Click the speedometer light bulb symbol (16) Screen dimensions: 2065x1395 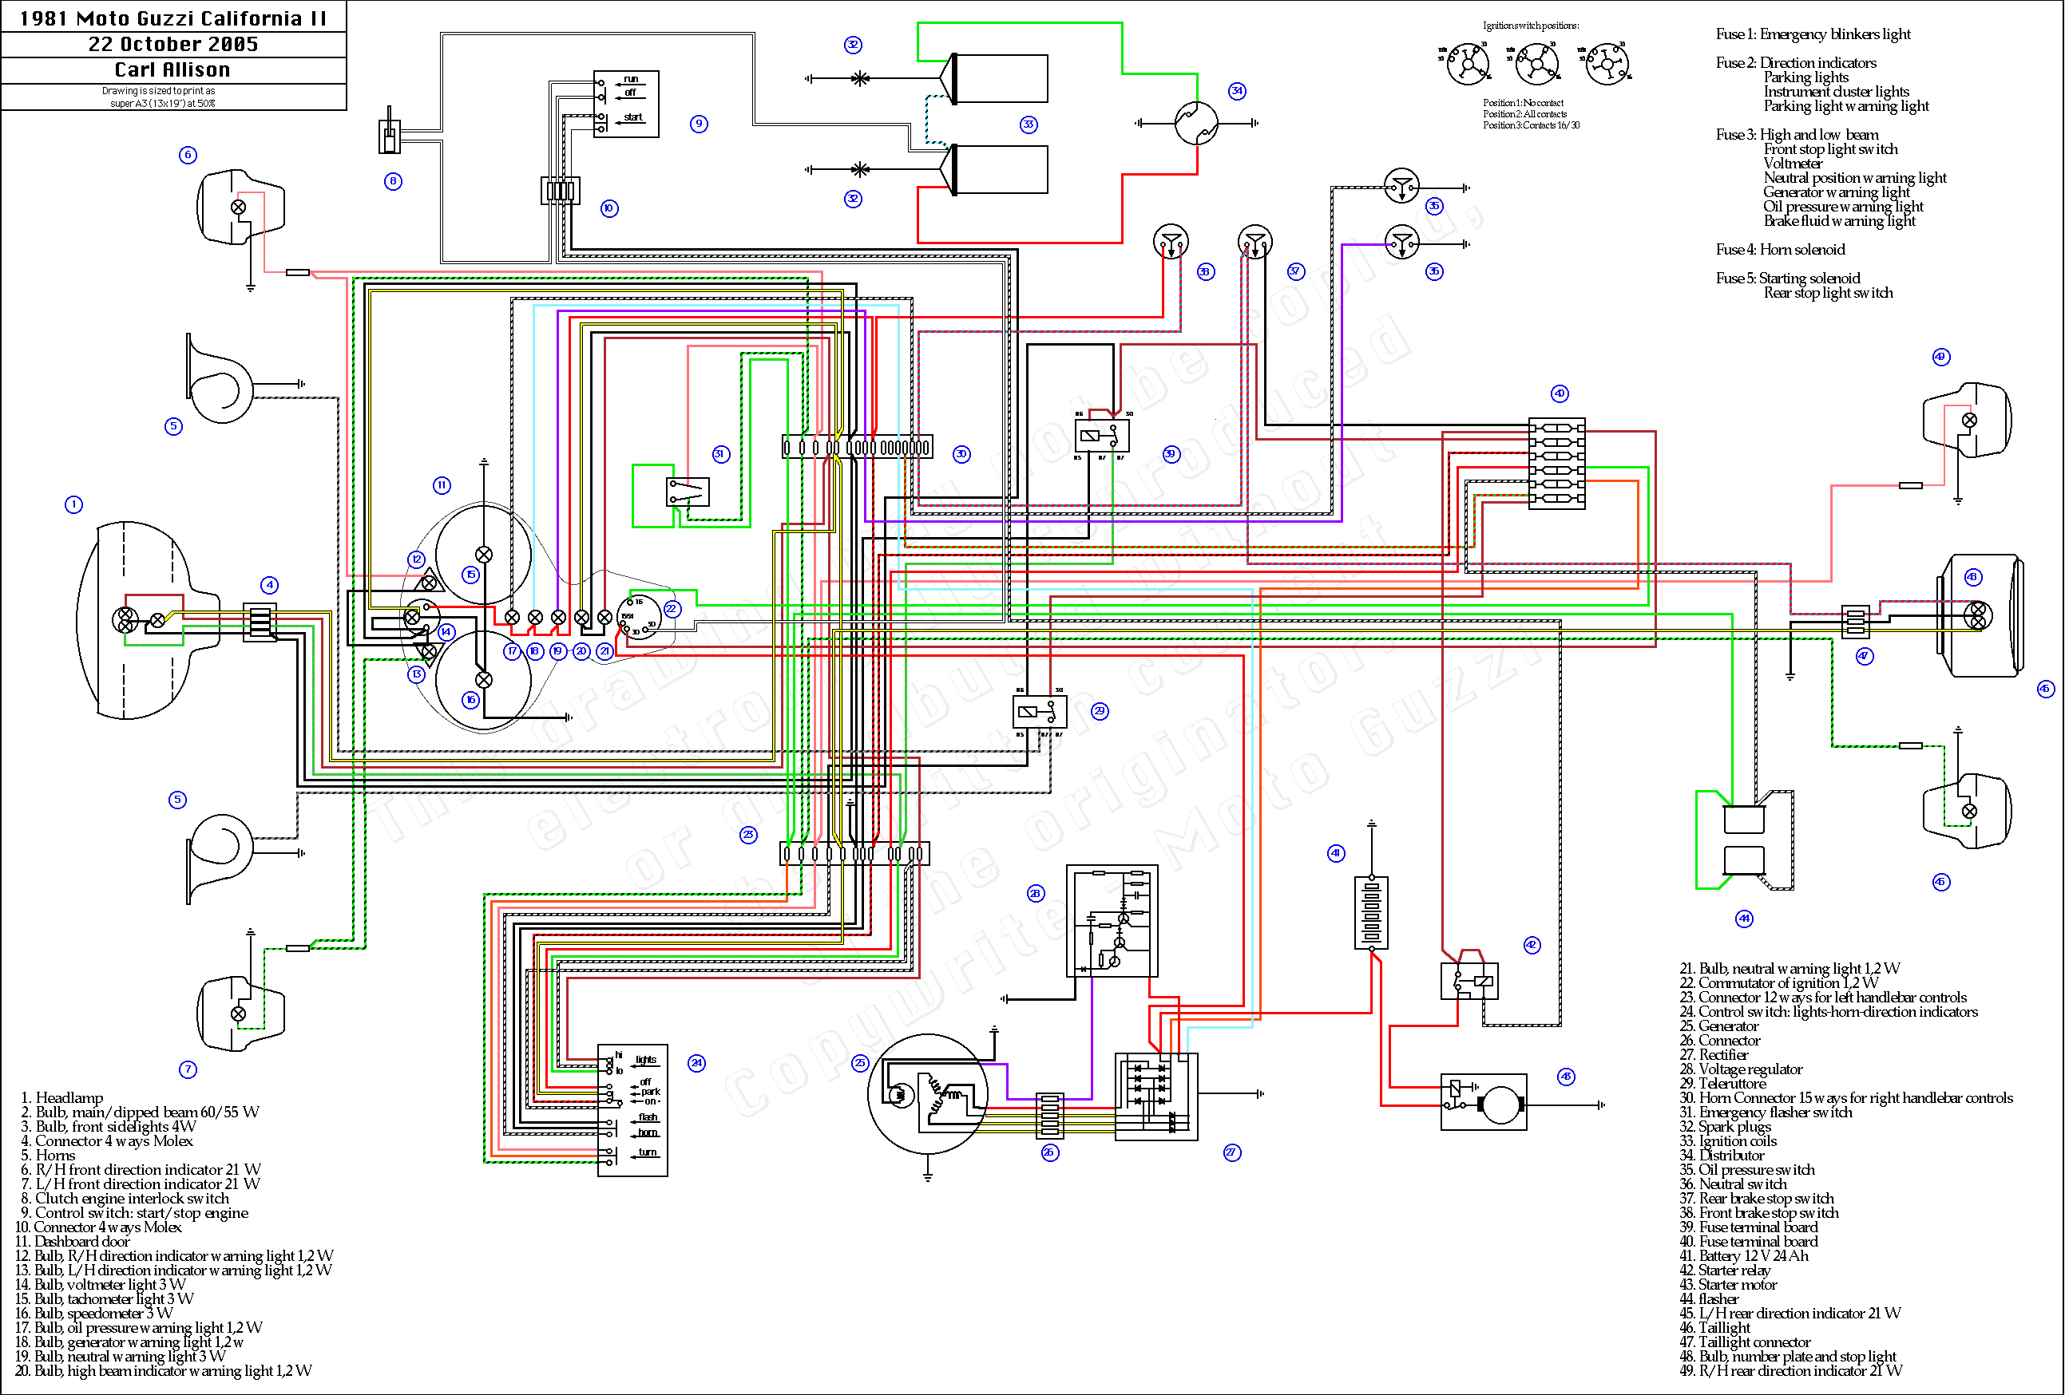tap(483, 680)
